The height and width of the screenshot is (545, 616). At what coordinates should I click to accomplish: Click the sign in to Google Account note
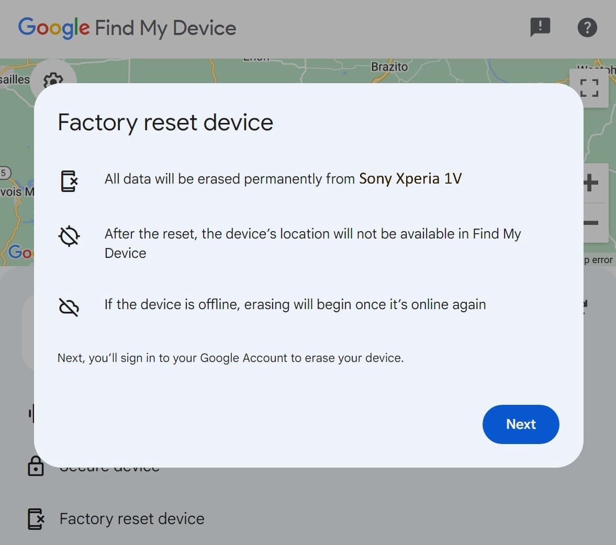[231, 358]
